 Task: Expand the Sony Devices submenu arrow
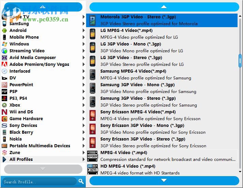click(x=83, y=126)
